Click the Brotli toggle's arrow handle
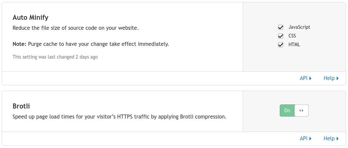This screenshot has height=148, width=348. [301, 110]
